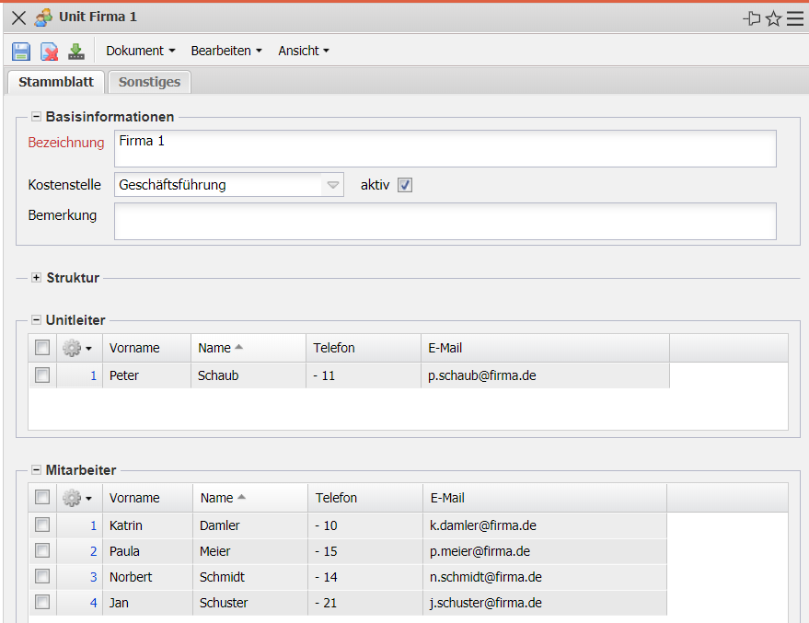Open gear settings in Unitleiter table header
This screenshot has height=623, width=809.
[77, 348]
